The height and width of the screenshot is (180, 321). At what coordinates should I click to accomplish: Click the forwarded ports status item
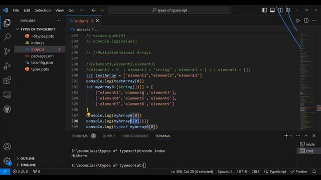[x=37, y=171]
